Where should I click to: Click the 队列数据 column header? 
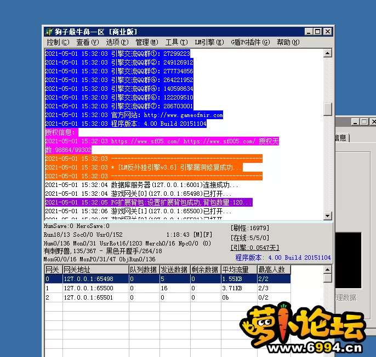pyautogui.click(x=144, y=270)
